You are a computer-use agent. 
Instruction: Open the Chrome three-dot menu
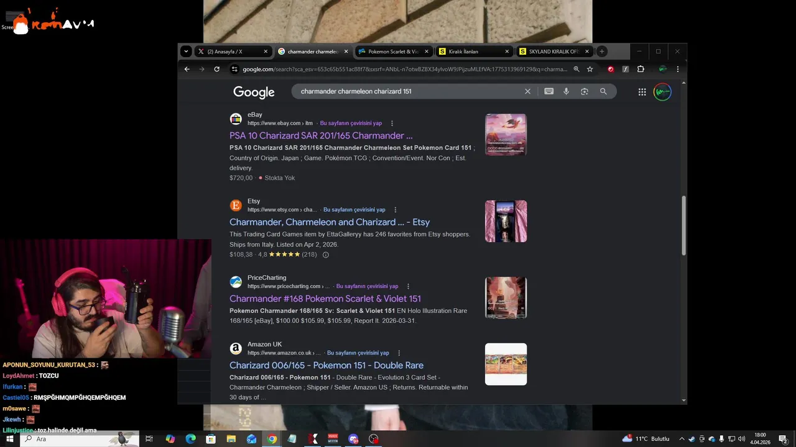tap(677, 69)
